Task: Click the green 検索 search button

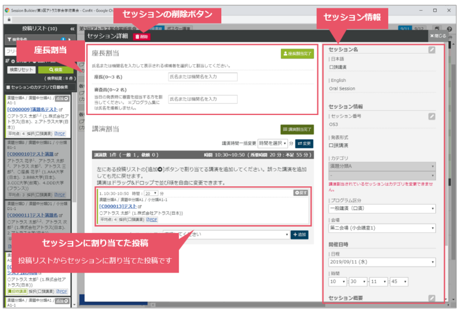Action: tap(55, 70)
